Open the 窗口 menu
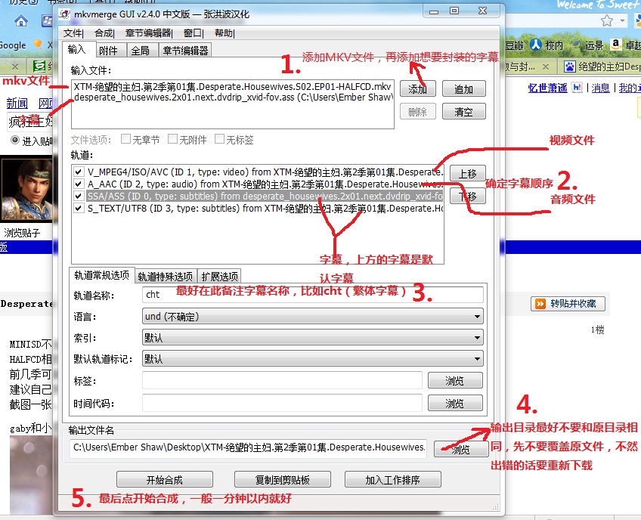Image resolution: width=641 pixels, height=520 pixels. pyautogui.click(x=194, y=33)
